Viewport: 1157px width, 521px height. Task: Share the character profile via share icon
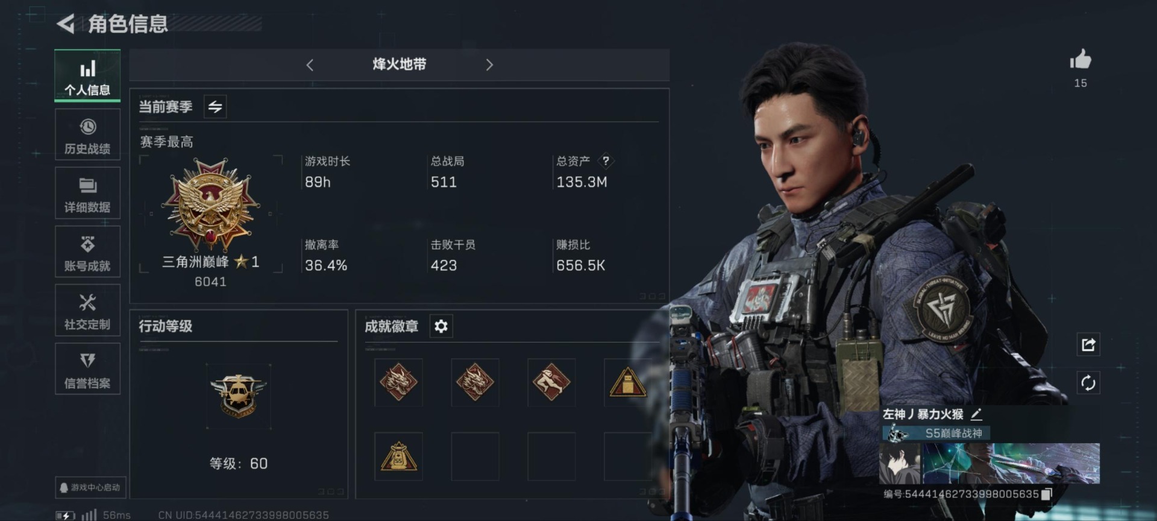1088,345
